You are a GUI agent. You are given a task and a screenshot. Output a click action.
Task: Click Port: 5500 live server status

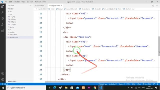[x=147, y=84]
